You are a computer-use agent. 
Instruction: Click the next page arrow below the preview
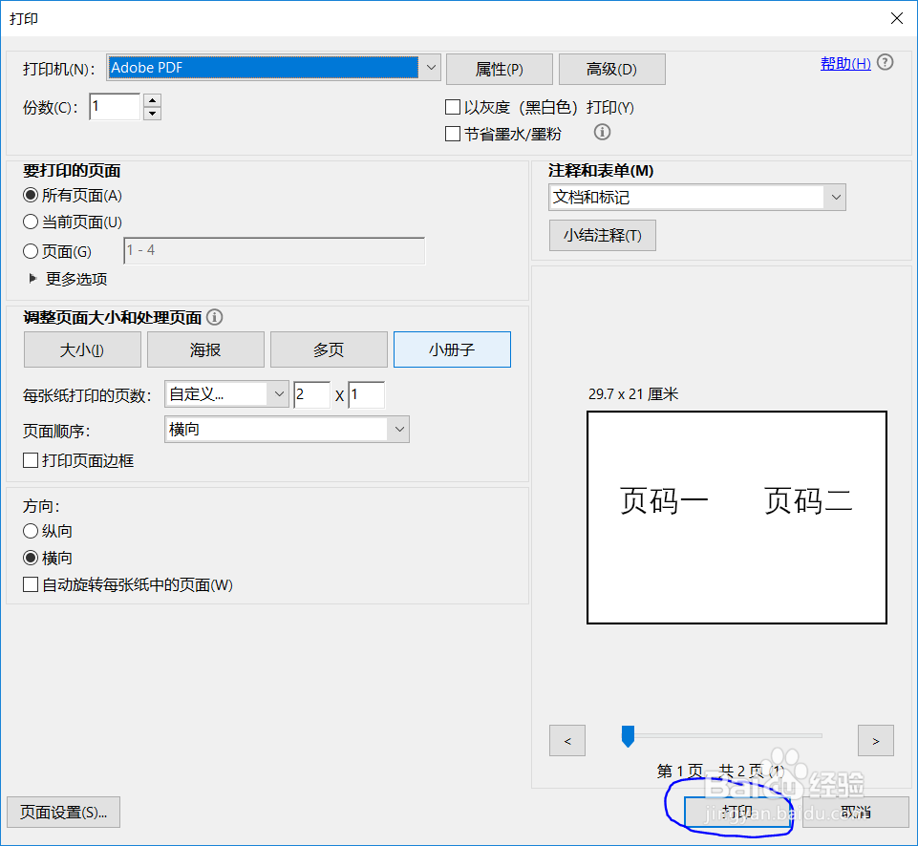pyautogui.click(x=875, y=740)
